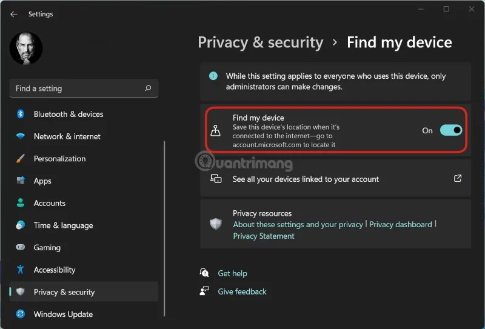Image resolution: width=485 pixels, height=329 pixels.
Task: Click the Network Wi-Fi icon
Action: point(21,136)
